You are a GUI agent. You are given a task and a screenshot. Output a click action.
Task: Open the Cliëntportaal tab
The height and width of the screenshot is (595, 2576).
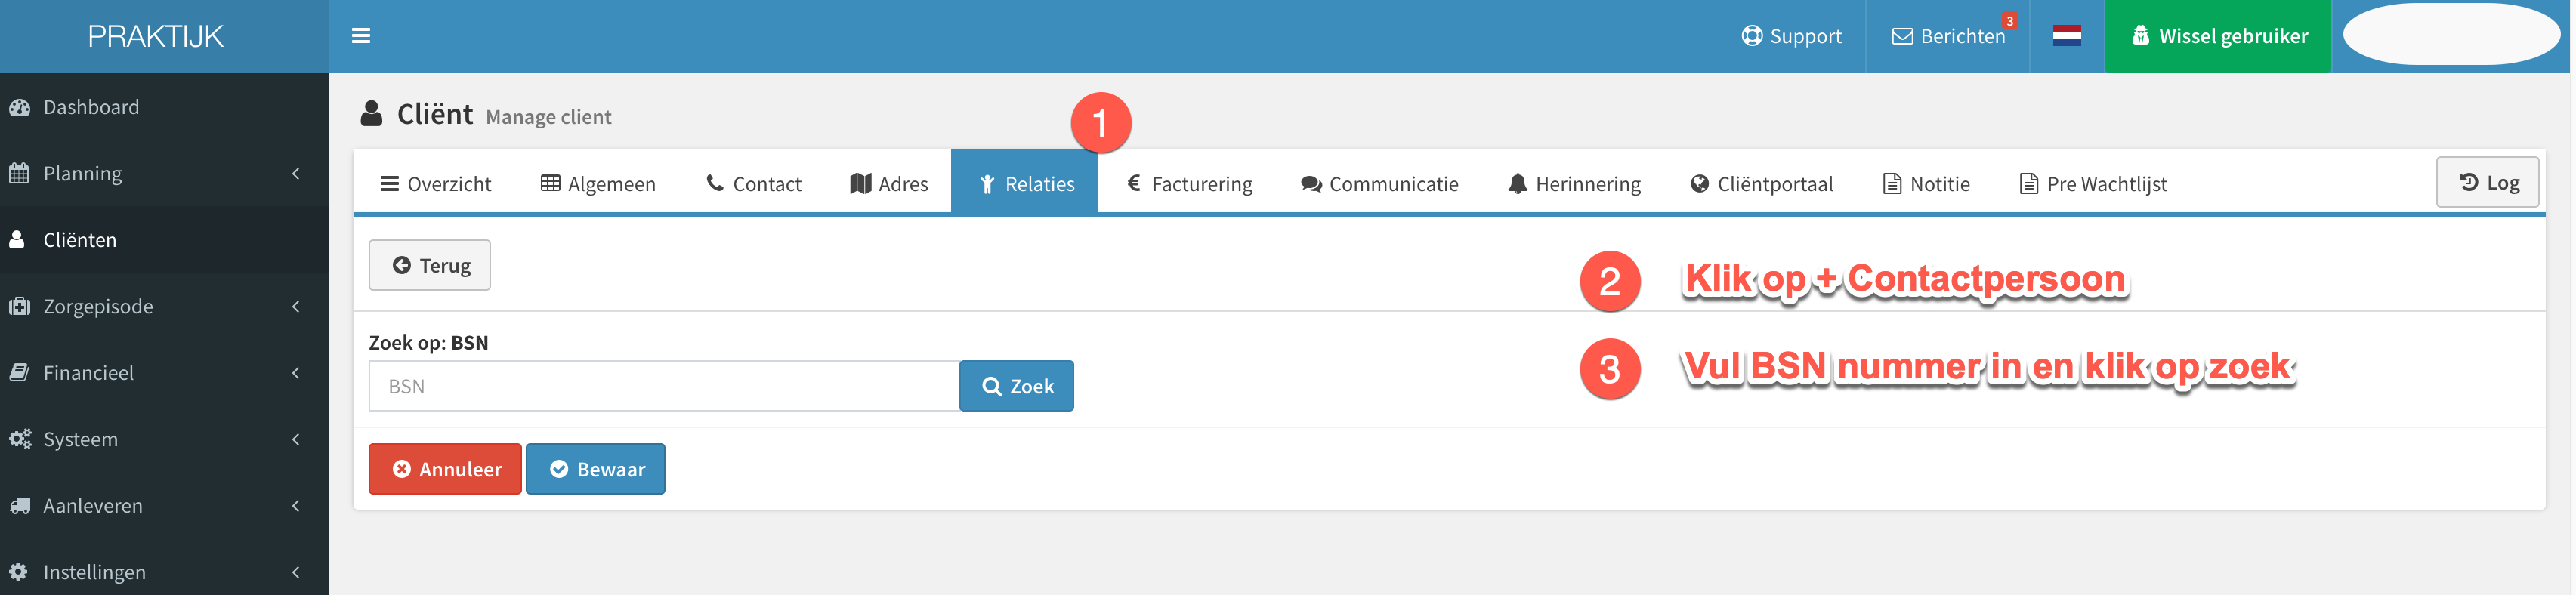point(1761,184)
